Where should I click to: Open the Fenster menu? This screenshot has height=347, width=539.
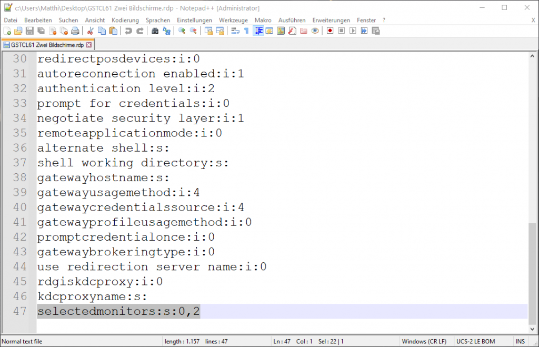[x=366, y=21]
